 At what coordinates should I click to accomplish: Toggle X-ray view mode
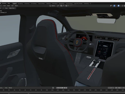tap(123, 6)
